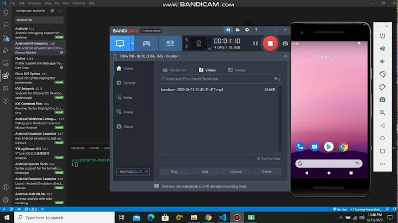The image size is (398, 223).
Task: Click the extensions search field in VS Code
Action: pos(39,20)
